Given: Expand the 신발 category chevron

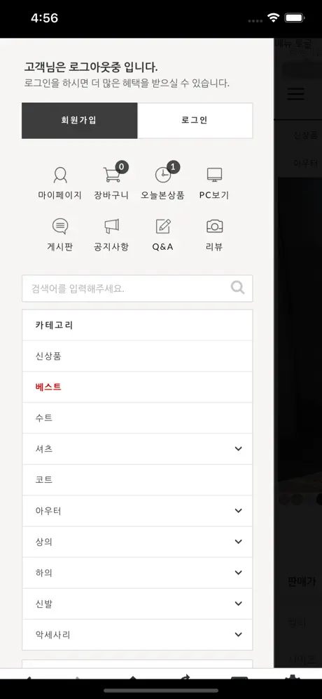Looking at the screenshot, I should coord(239,604).
